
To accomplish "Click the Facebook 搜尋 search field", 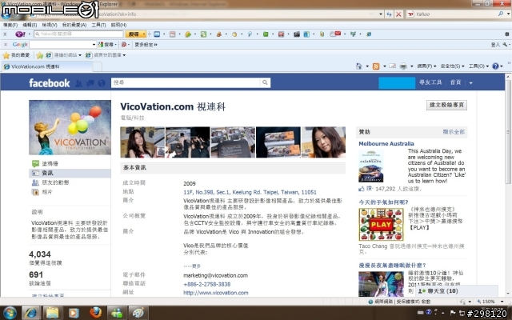I will (186, 82).
